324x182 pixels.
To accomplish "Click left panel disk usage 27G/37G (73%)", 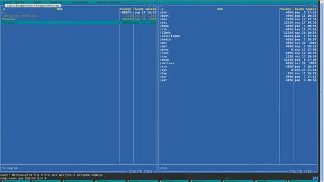I will (x=141, y=171).
